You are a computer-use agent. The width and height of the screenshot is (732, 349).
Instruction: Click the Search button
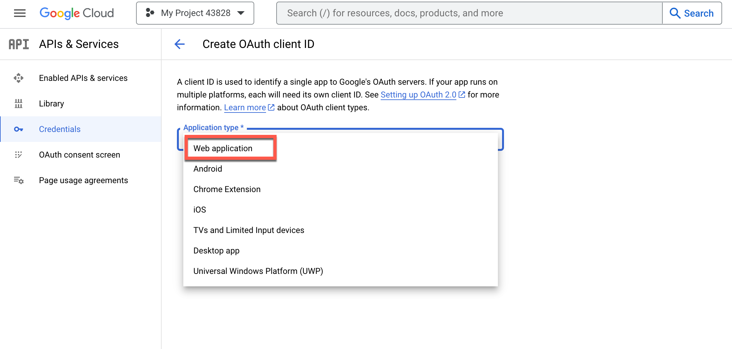(x=692, y=13)
